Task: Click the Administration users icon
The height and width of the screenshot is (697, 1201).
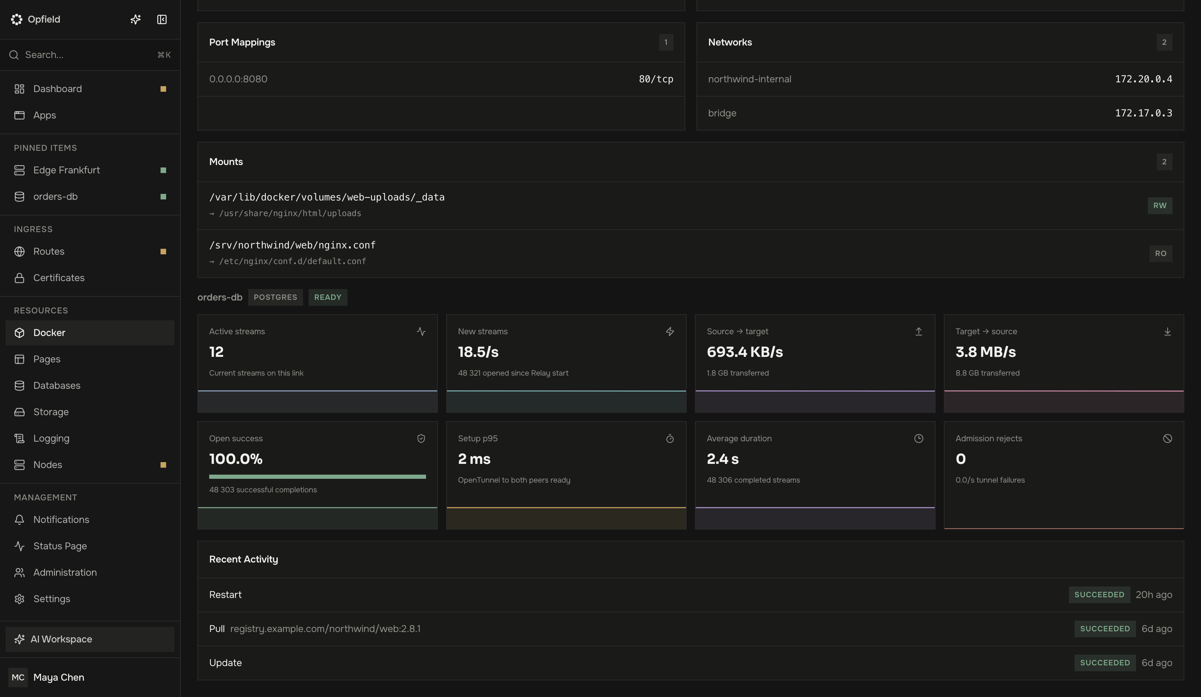Action: [x=19, y=573]
